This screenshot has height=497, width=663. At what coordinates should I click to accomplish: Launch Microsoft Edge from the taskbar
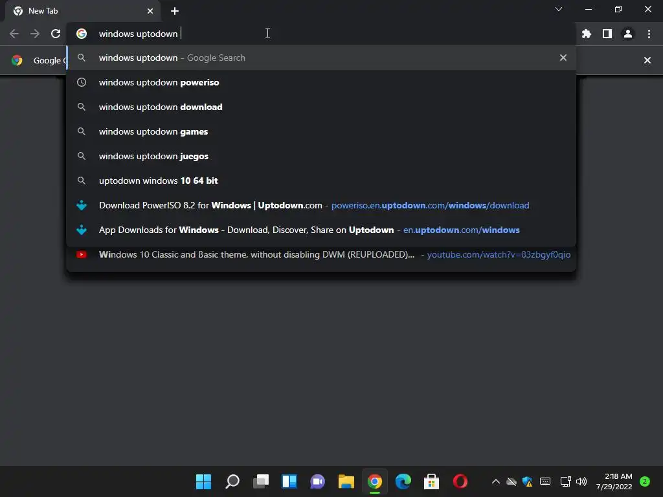coord(403,481)
